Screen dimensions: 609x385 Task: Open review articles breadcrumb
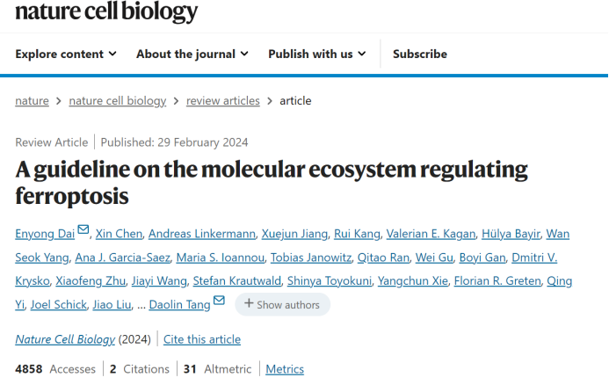[x=223, y=101]
